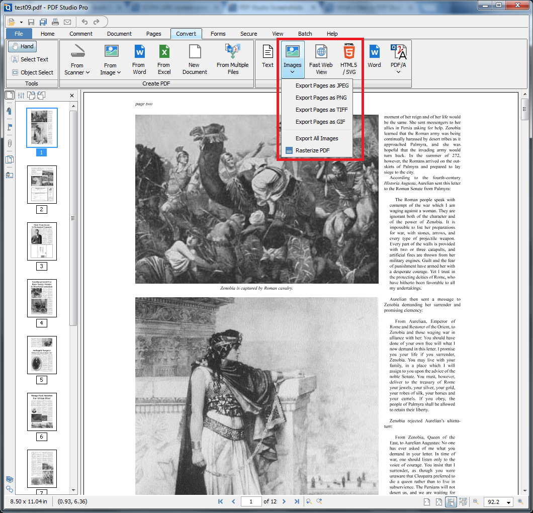Undo the last action
Viewport: 533px width, 513px height.
tap(84, 22)
